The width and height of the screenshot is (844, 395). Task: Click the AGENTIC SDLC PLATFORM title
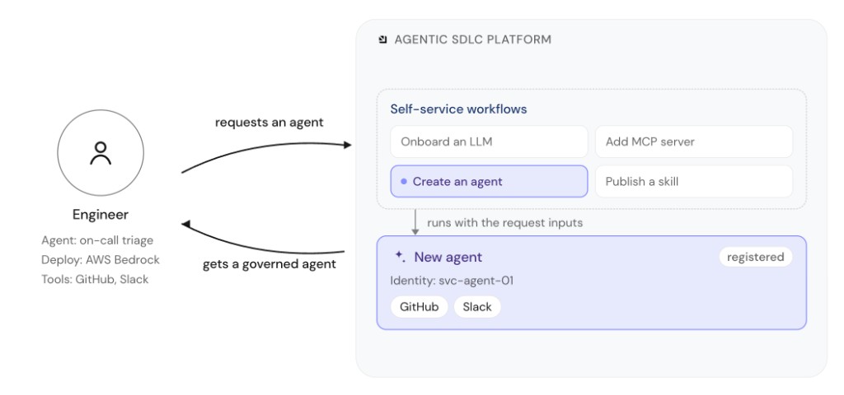[472, 39]
